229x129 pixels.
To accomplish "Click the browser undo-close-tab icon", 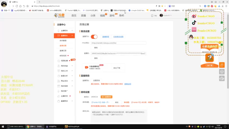I will click(x=24, y=6).
